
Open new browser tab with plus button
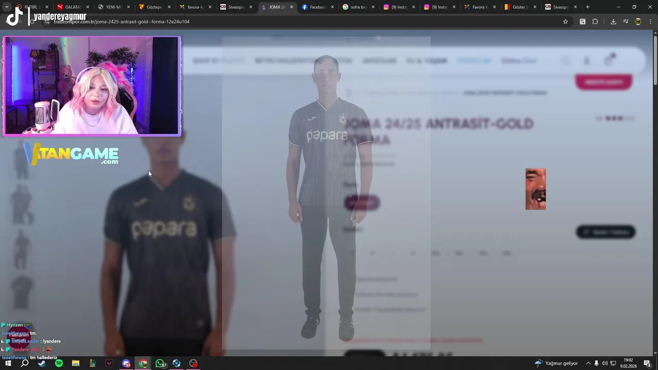pos(588,7)
